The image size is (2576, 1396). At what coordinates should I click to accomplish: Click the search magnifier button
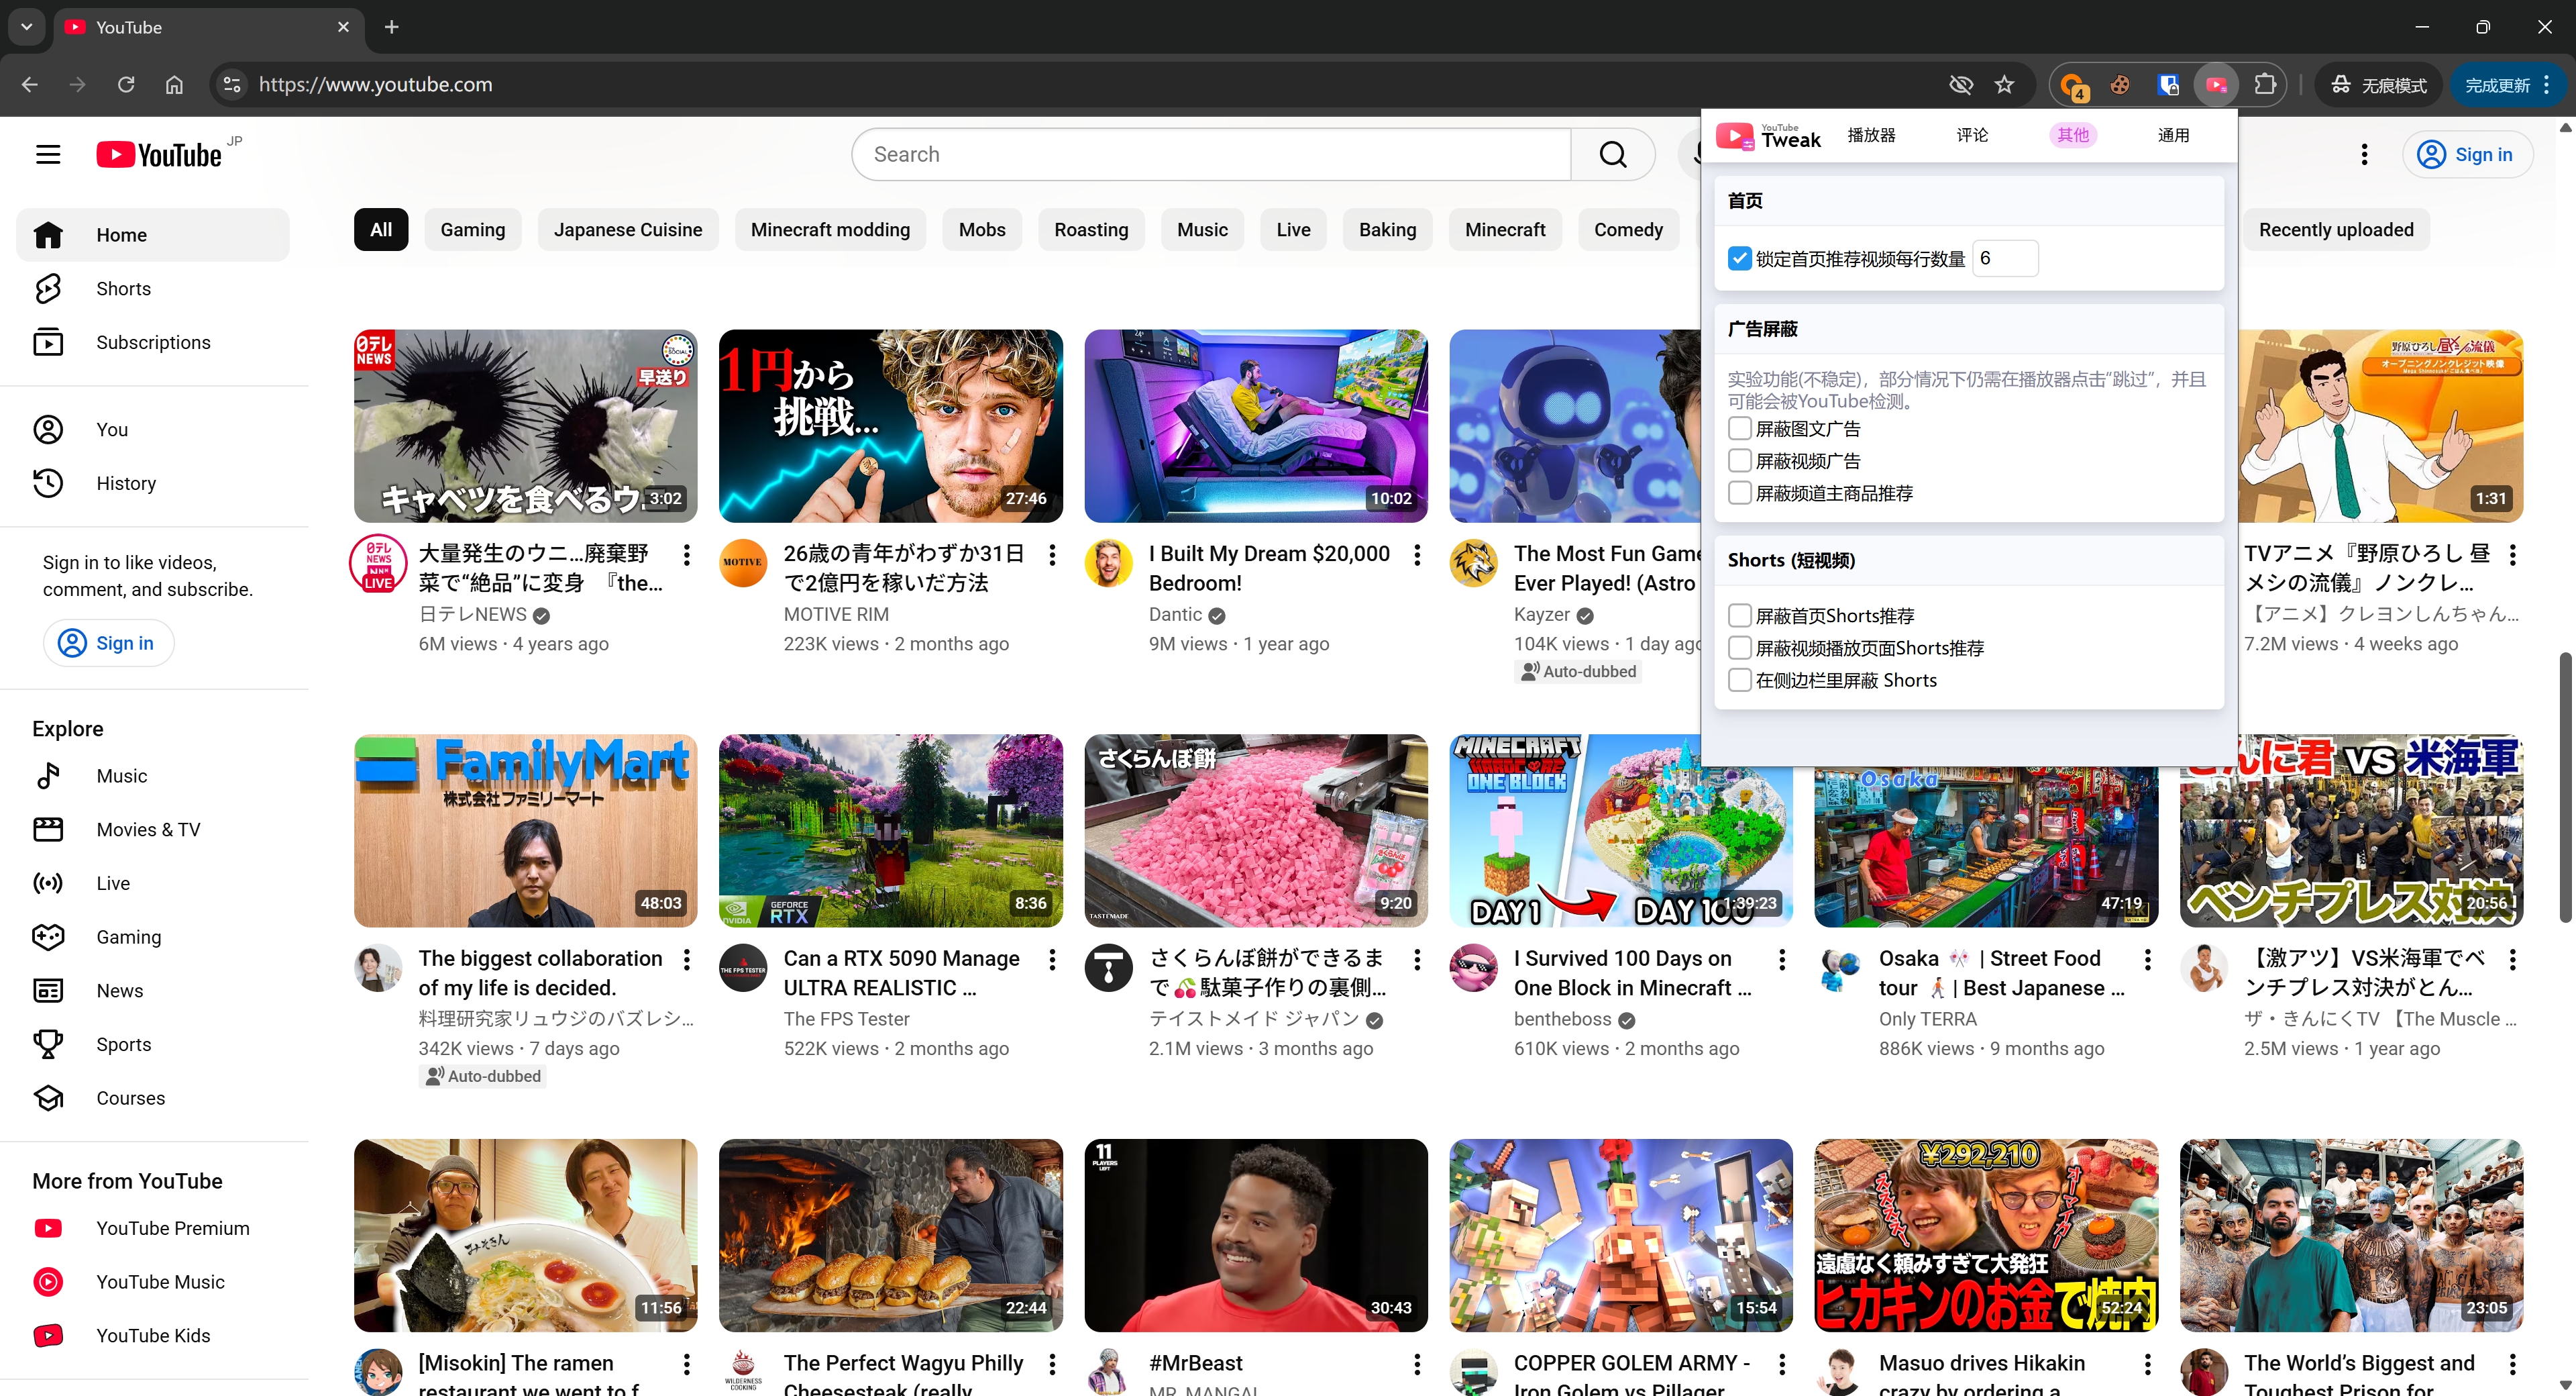1612,154
